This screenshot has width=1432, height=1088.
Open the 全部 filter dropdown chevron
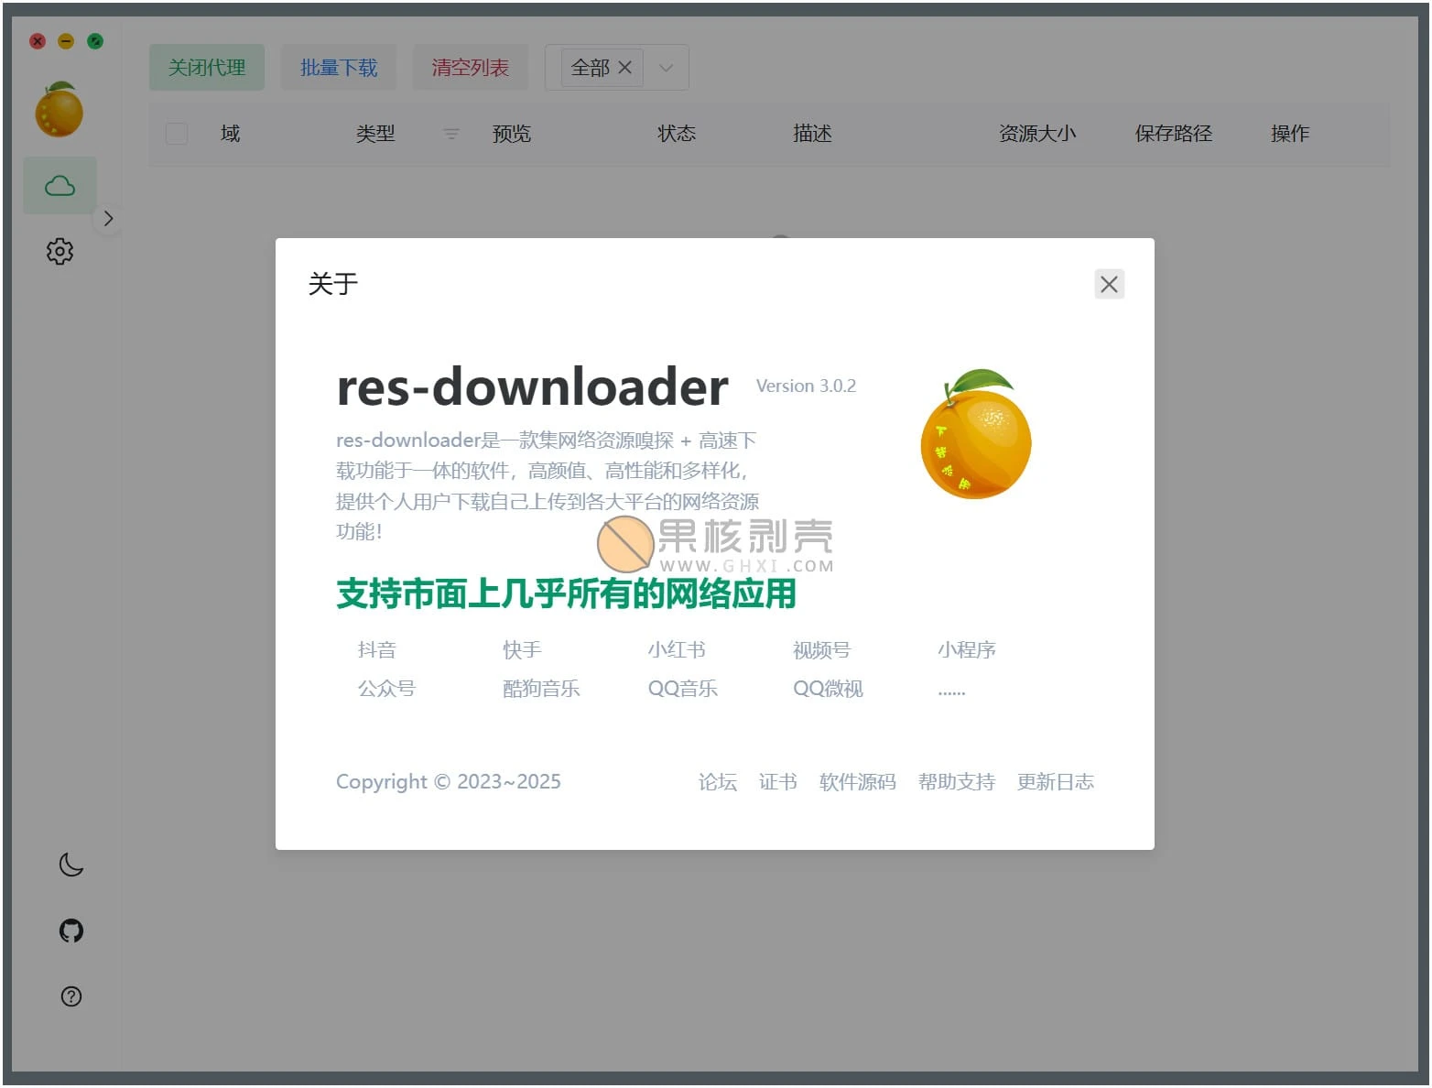pyautogui.click(x=666, y=67)
